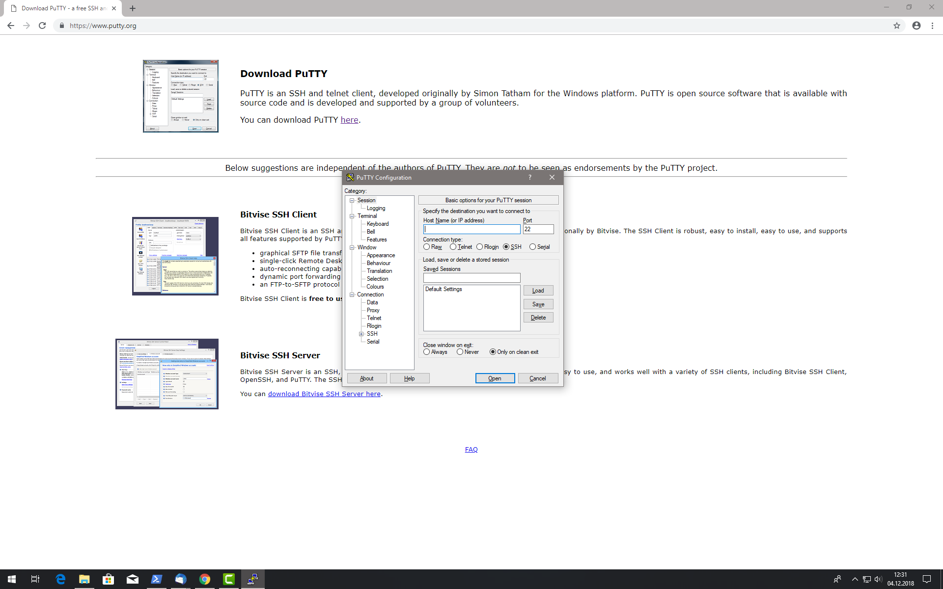Click the question mark help icon in PuTTY dialog
The image size is (943, 589).
(529, 177)
